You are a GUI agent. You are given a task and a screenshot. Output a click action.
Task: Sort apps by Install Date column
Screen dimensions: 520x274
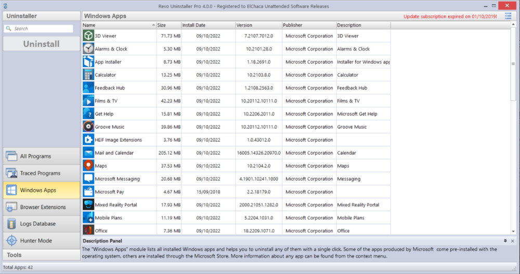(x=206, y=25)
